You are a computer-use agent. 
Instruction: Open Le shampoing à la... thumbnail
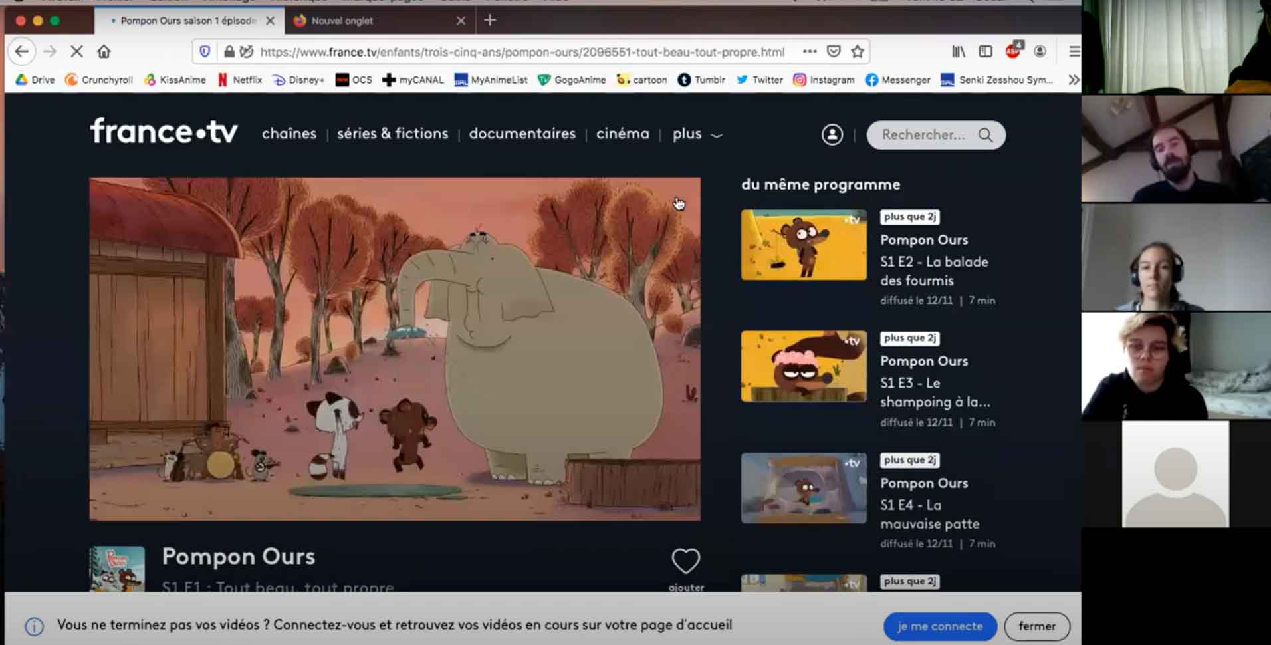pyautogui.click(x=804, y=366)
